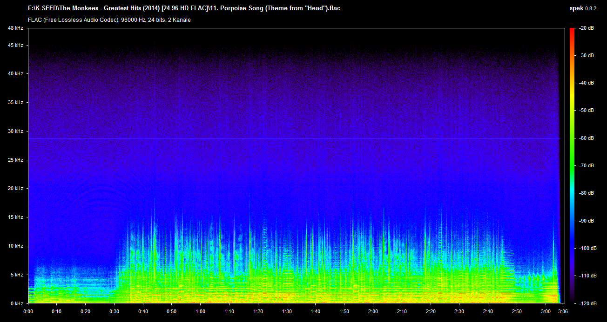Click the FLAC codec information line

(x=109, y=20)
